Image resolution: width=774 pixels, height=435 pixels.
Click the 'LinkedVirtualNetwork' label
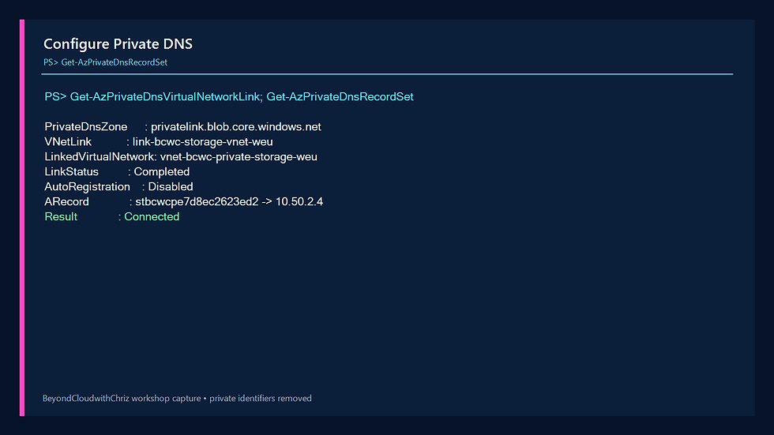100,157
